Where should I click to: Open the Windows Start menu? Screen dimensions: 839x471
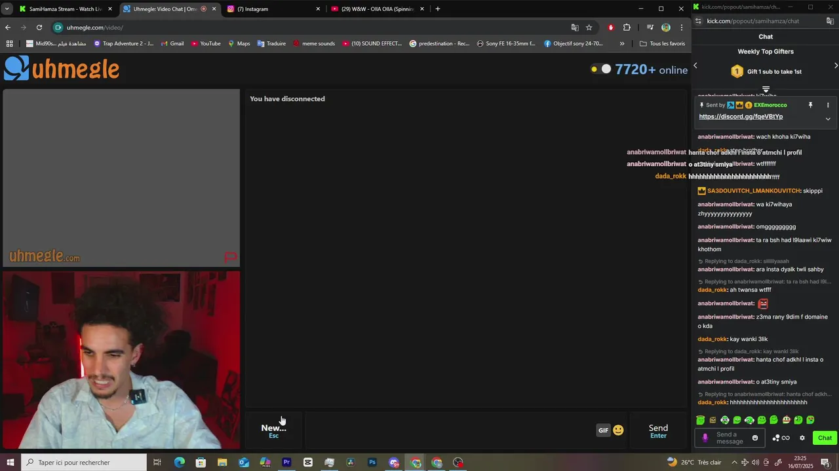pyautogui.click(x=10, y=462)
